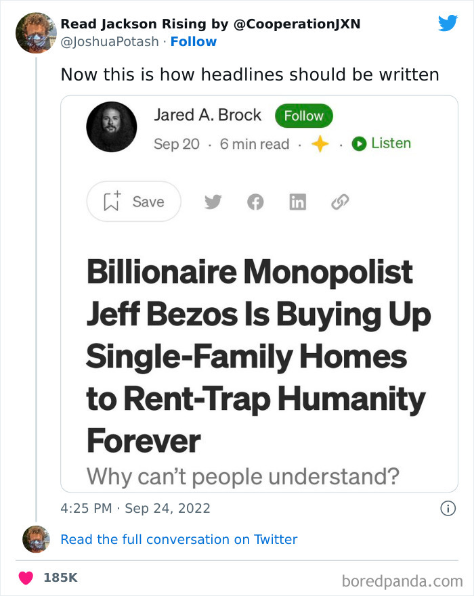Screen dimensions: 474x596
Task: Start audio with the Listen play icon
Action: pos(358,143)
